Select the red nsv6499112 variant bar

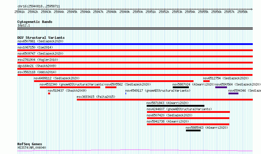click(x=114, y=81)
